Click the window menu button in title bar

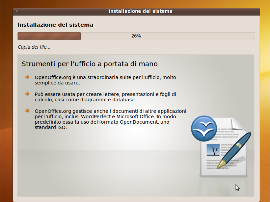pos(18,11)
